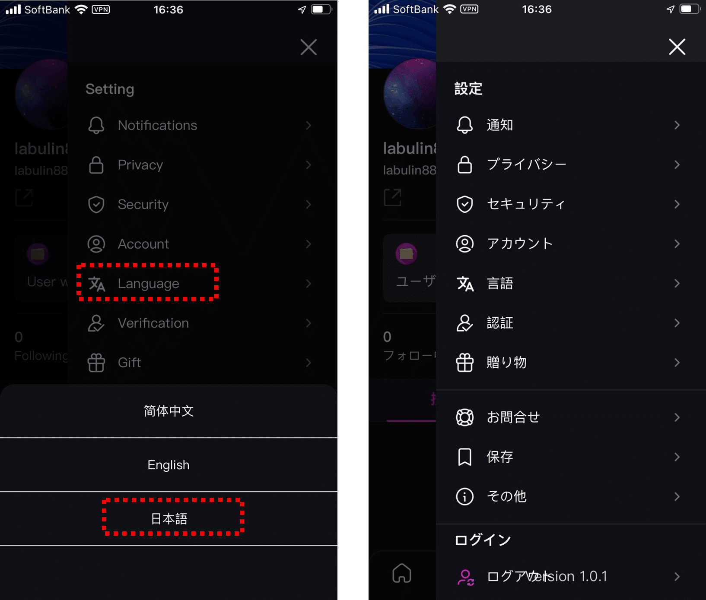This screenshot has height=600, width=706.
Task: Close the English Setting panel
Action: point(308,47)
